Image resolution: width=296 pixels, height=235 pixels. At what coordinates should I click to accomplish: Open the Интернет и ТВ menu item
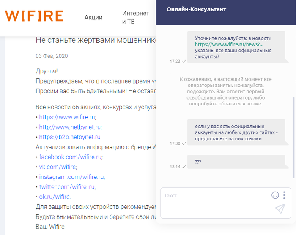(x=136, y=17)
